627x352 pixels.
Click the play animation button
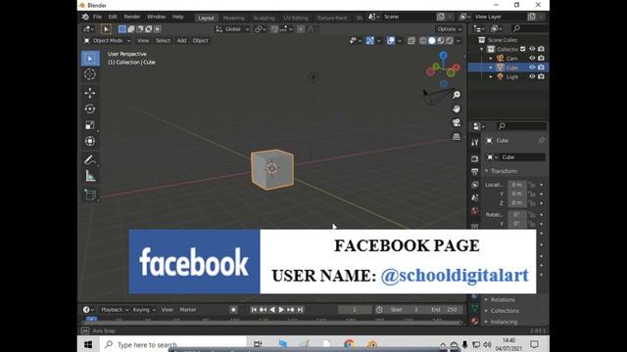pos(281,310)
